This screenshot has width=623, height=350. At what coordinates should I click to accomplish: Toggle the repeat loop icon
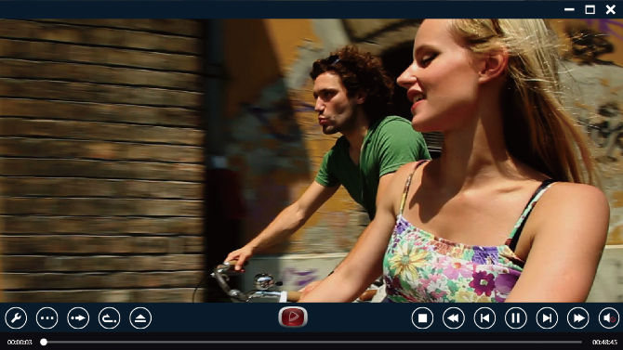(x=110, y=318)
